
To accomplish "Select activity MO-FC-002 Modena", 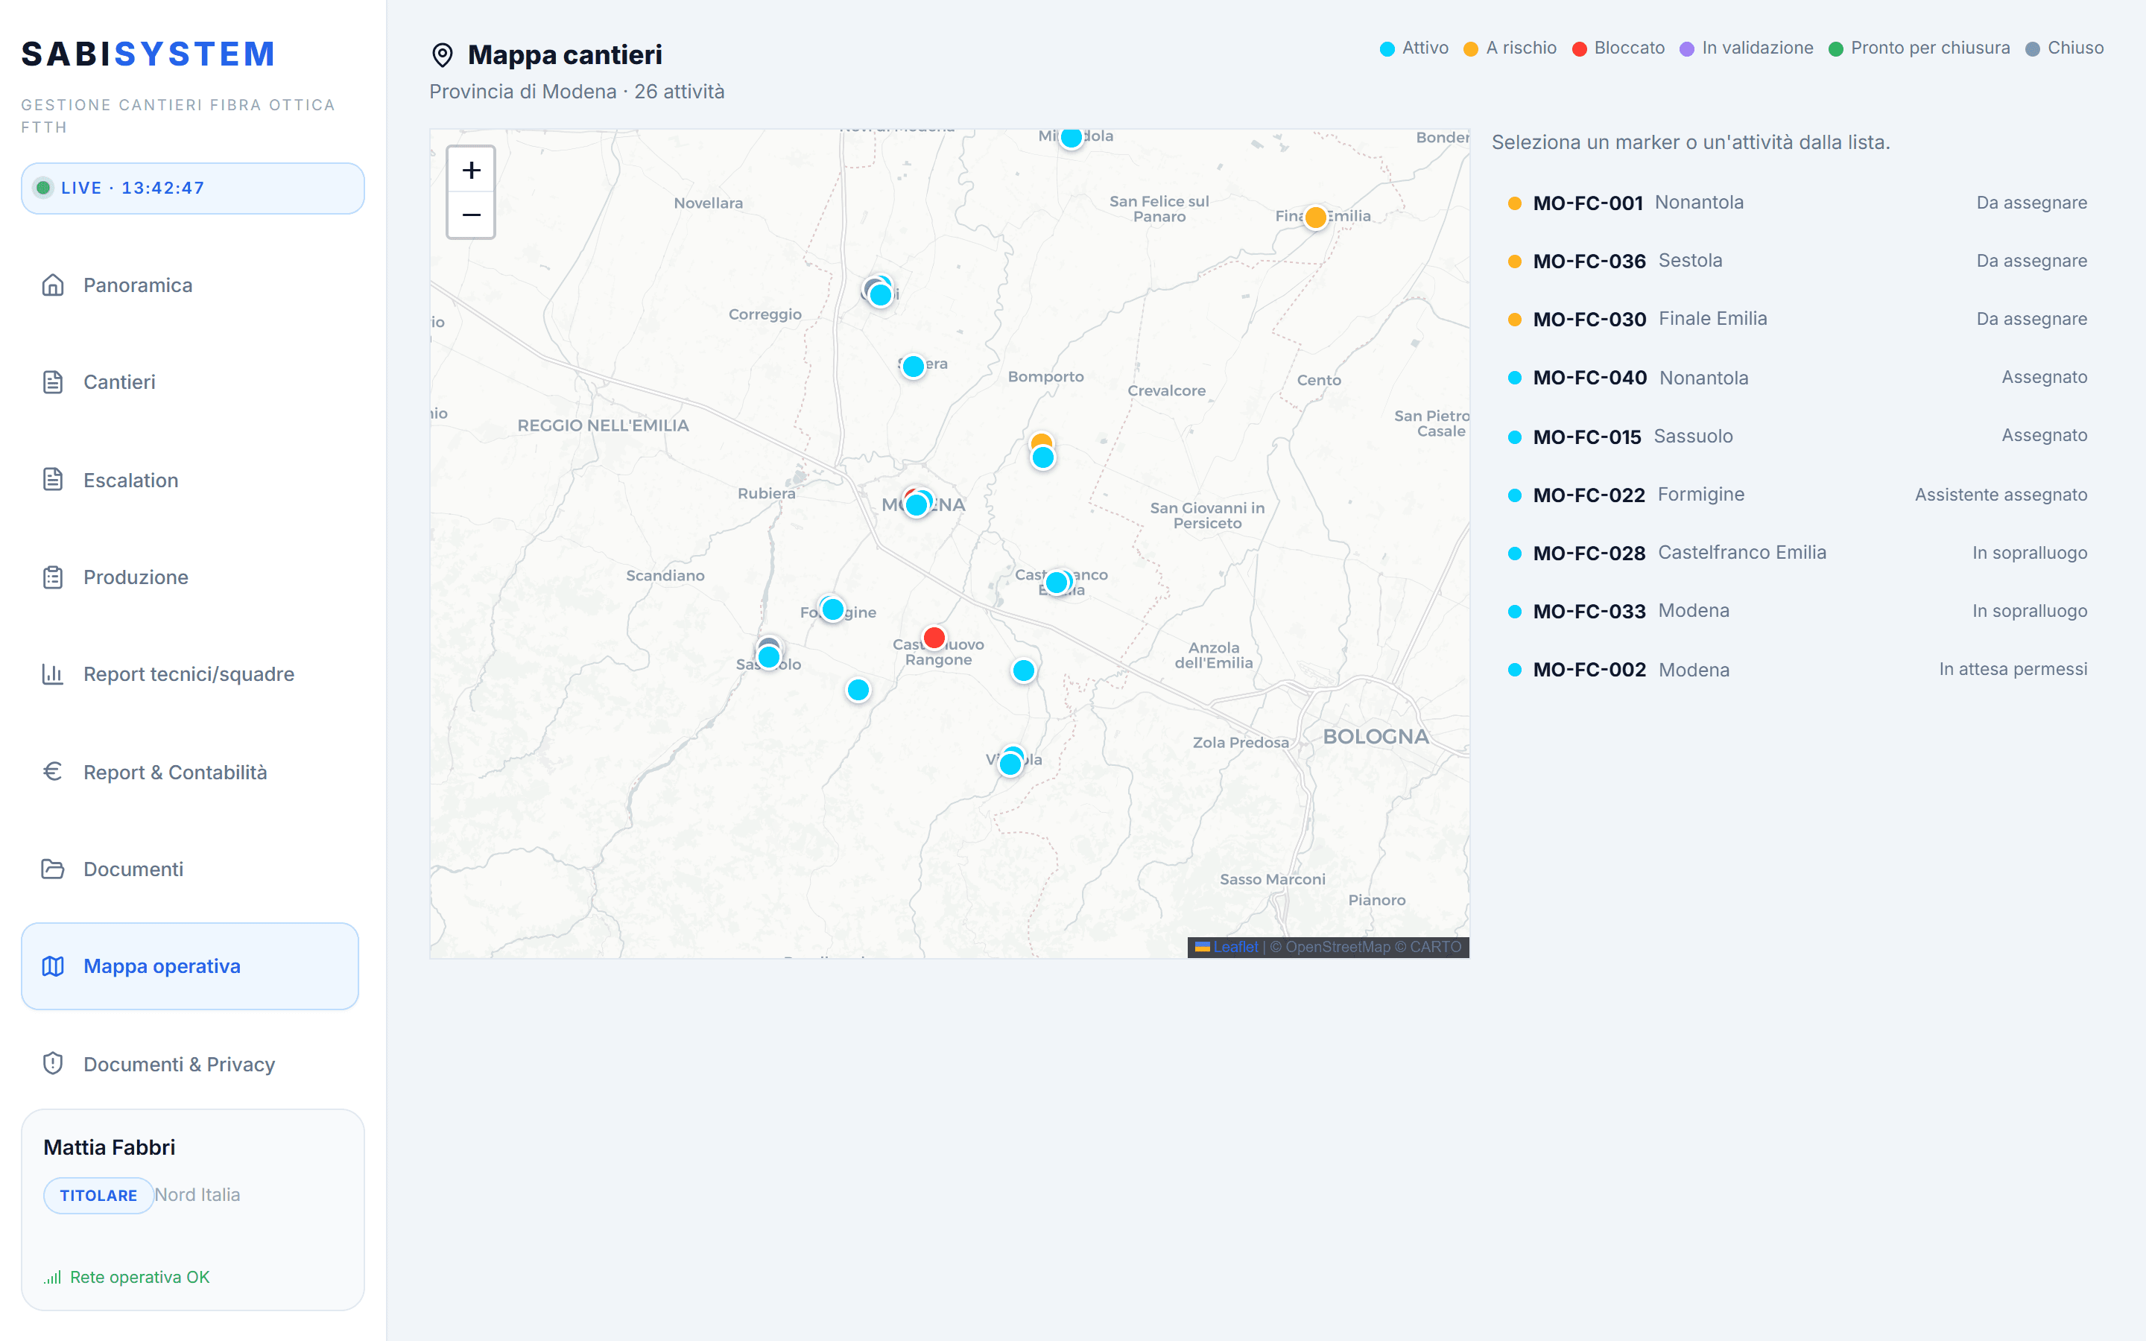I will click(x=1797, y=670).
